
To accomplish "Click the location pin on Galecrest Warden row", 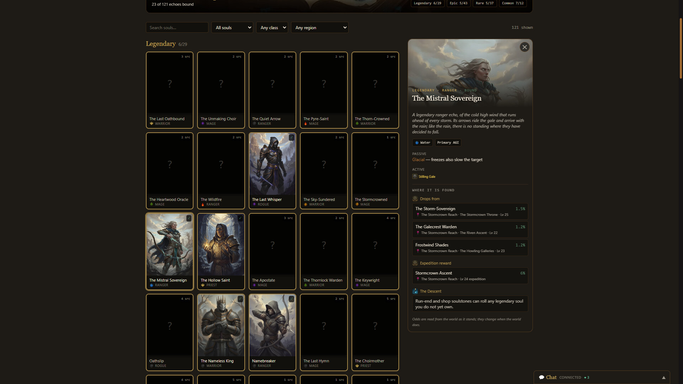I will click(x=418, y=233).
